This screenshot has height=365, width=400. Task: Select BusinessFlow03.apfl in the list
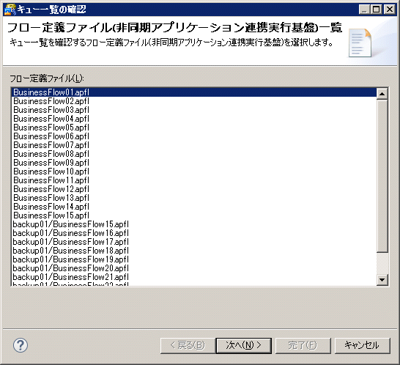pyautogui.click(x=194, y=110)
